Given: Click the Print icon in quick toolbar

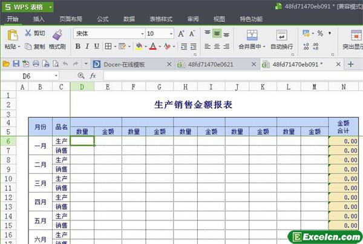Looking at the screenshot, I should [36, 63].
